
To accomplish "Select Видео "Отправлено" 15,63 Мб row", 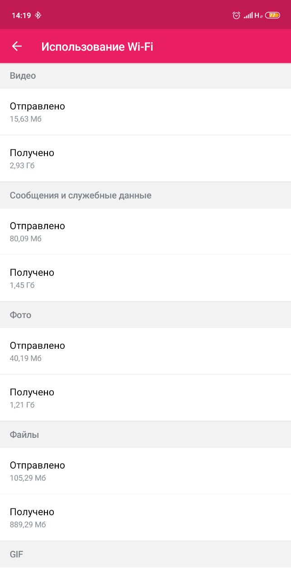I will [145, 112].
